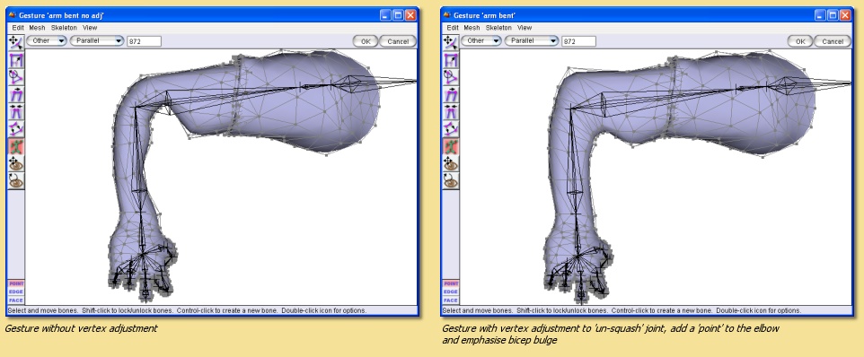Select Move Viewpoint tool in 'arm bent no adj' window

[x=16, y=163]
